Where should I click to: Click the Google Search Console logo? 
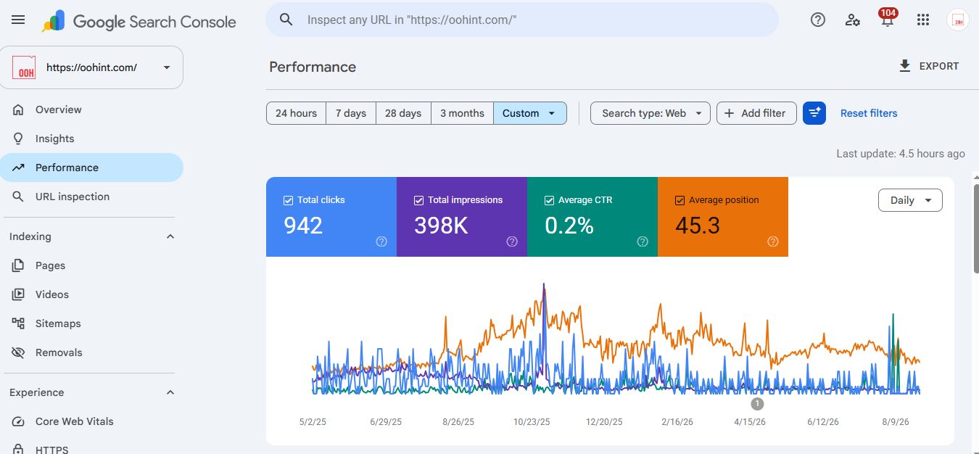tap(139, 22)
